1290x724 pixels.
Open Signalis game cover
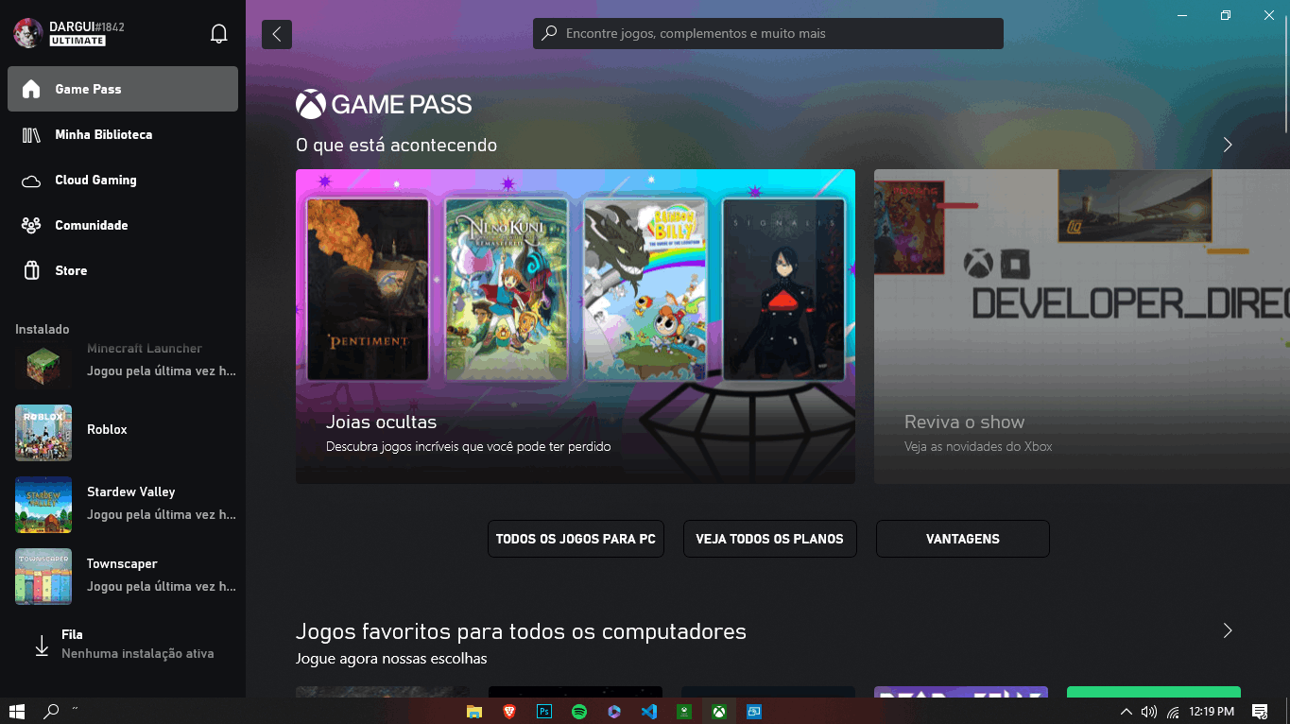point(783,288)
